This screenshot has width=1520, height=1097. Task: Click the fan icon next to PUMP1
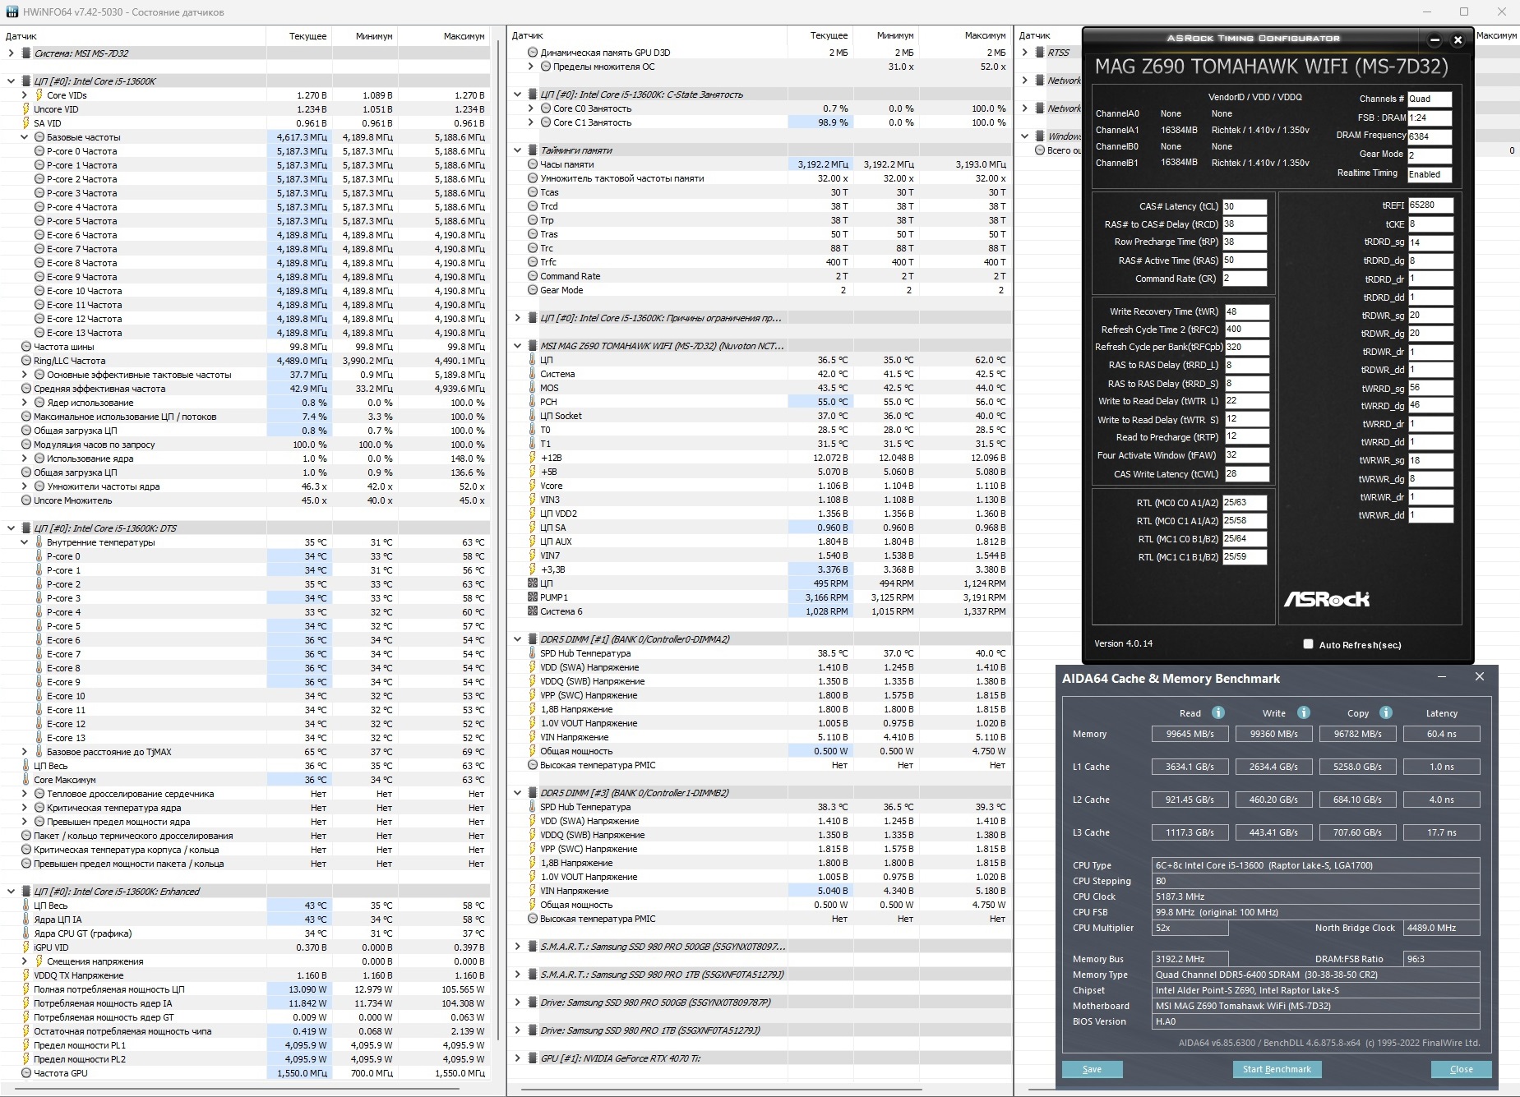click(533, 597)
